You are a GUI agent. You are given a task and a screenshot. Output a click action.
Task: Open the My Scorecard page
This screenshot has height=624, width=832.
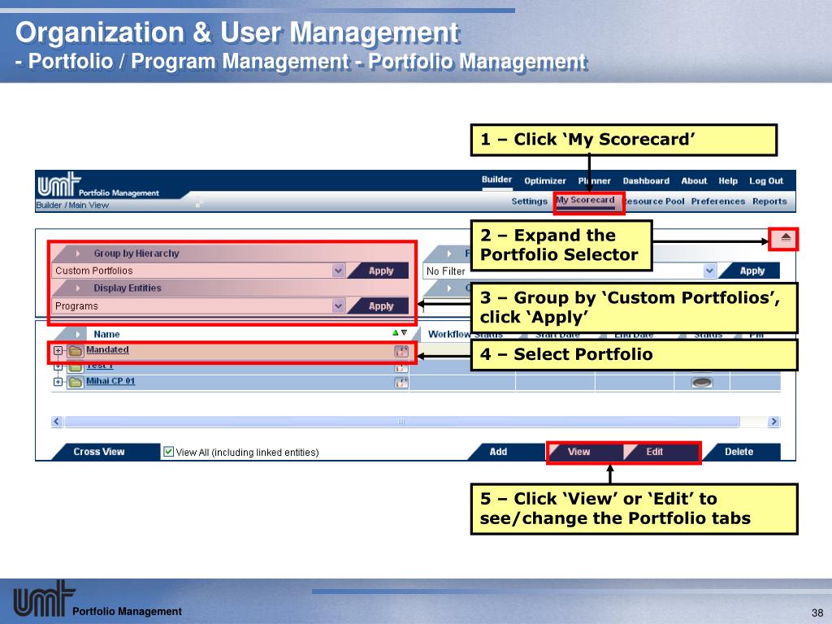pyautogui.click(x=585, y=200)
